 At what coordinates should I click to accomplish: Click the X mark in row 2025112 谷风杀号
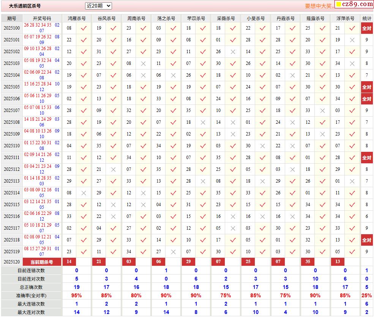113,169
